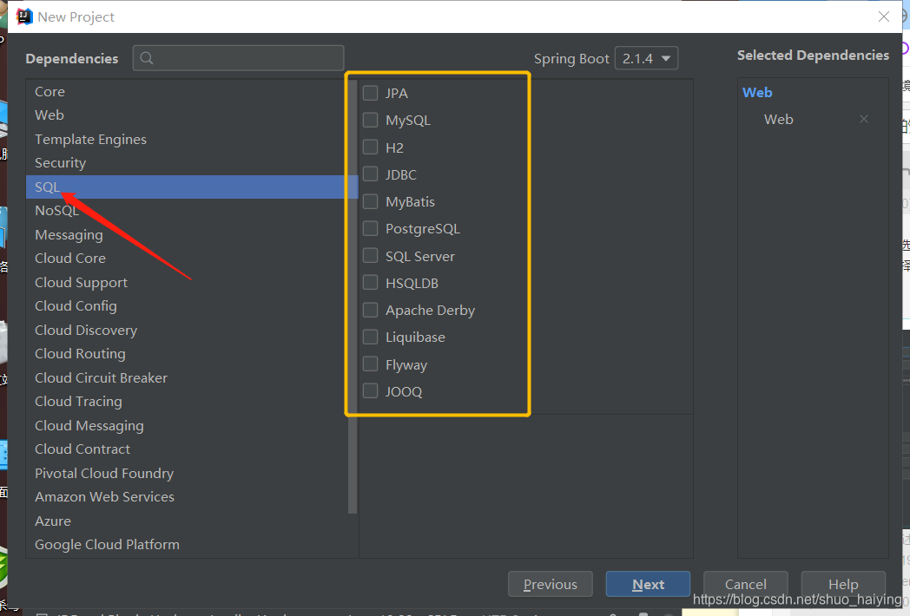910x616 pixels.
Task: Choose the Security category
Action: point(192,163)
